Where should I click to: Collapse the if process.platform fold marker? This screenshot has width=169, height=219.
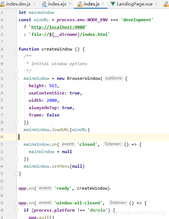[x=16, y=210]
